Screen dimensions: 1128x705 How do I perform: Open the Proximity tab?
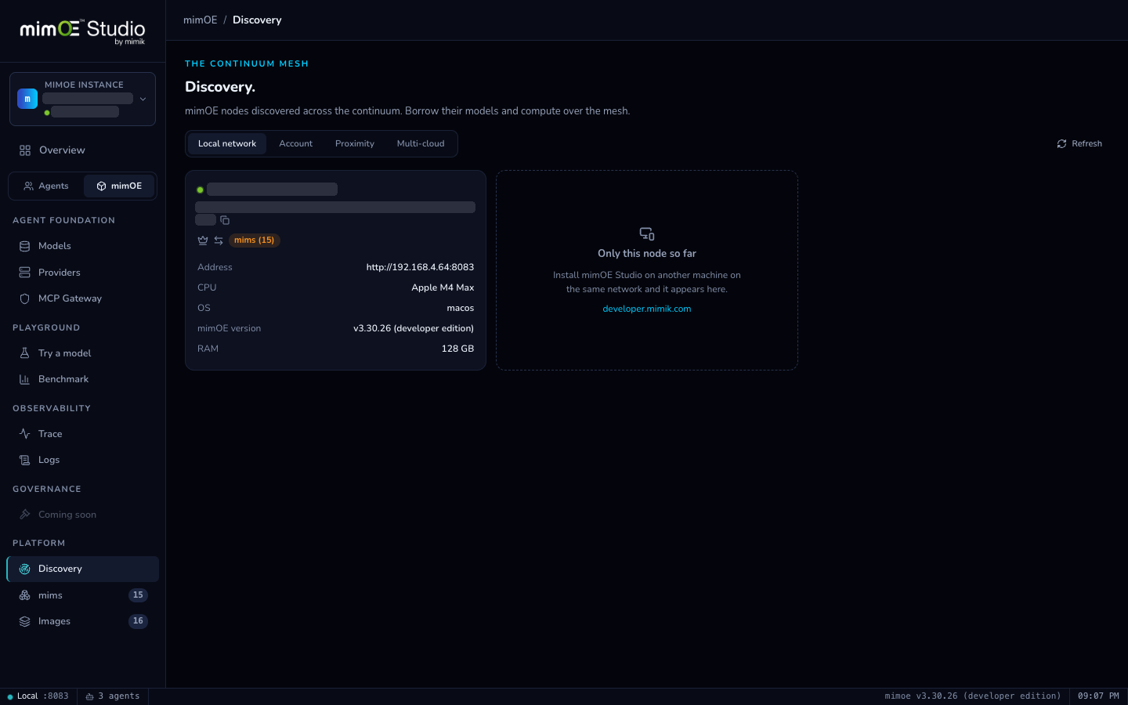click(x=355, y=144)
